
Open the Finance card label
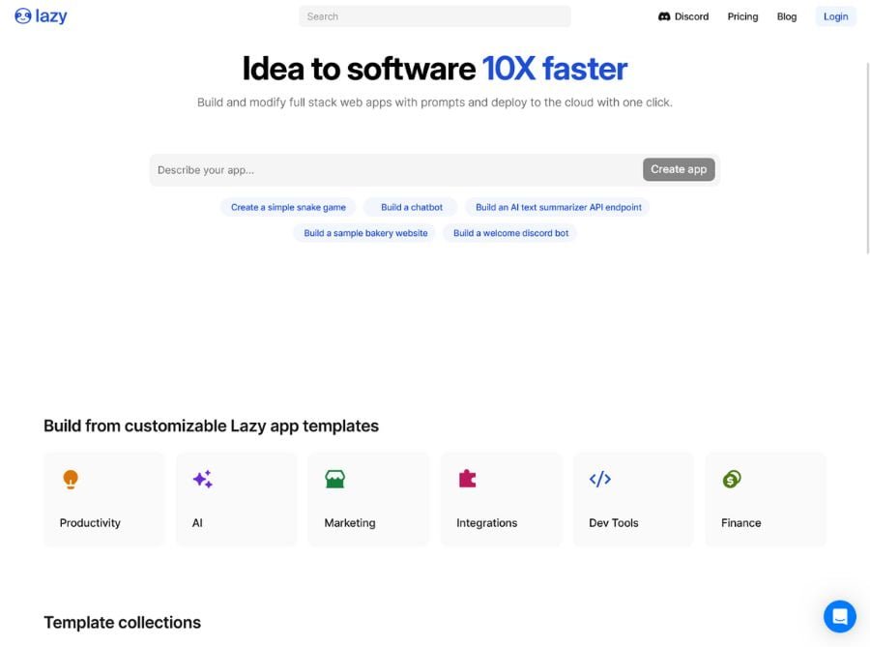(740, 522)
